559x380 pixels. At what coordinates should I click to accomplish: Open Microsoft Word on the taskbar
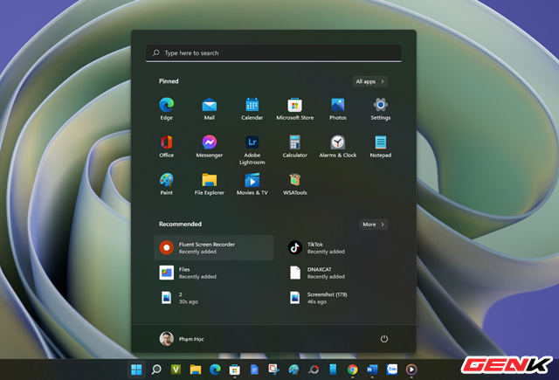click(x=372, y=370)
